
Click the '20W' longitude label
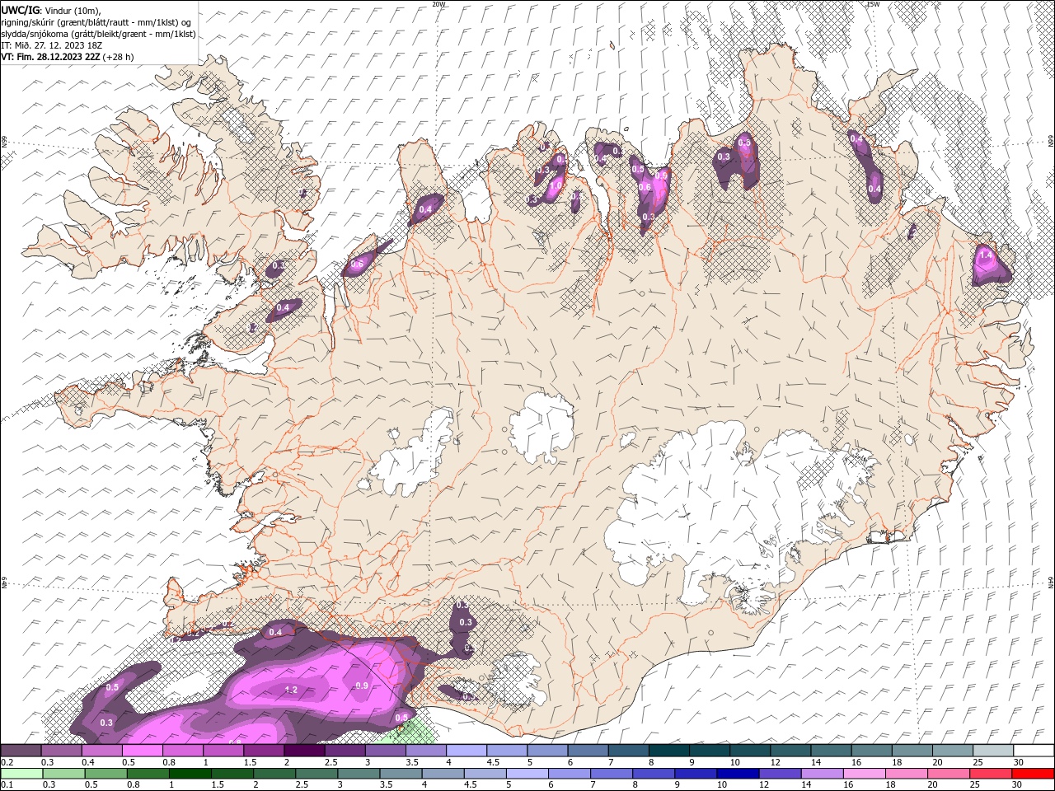pos(438,4)
